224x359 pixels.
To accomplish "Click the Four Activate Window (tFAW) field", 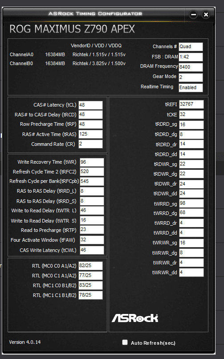I will click(92, 240).
